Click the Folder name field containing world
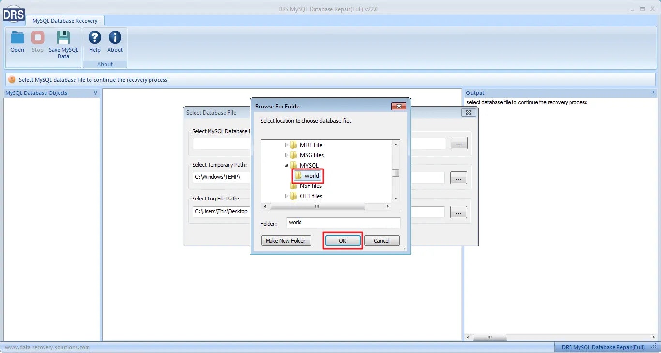 344,223
